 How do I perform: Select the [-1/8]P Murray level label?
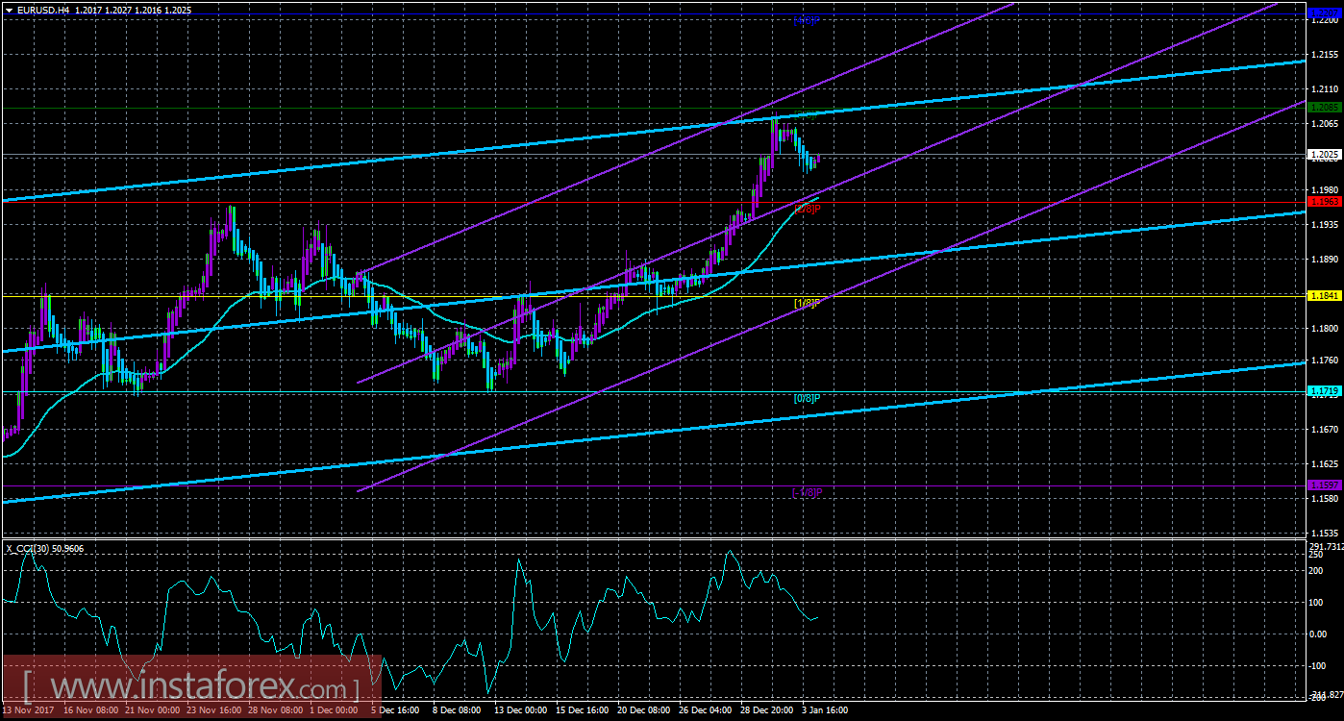807,492
